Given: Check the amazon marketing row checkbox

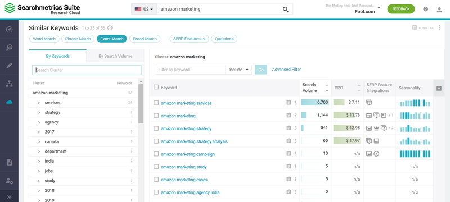Looking at the screenshot, I should pos(156,116).
